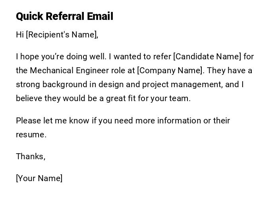Click the [Recipient's Name] placeholder
This screenshot has height=203, width=278.
tap(62, 35)
